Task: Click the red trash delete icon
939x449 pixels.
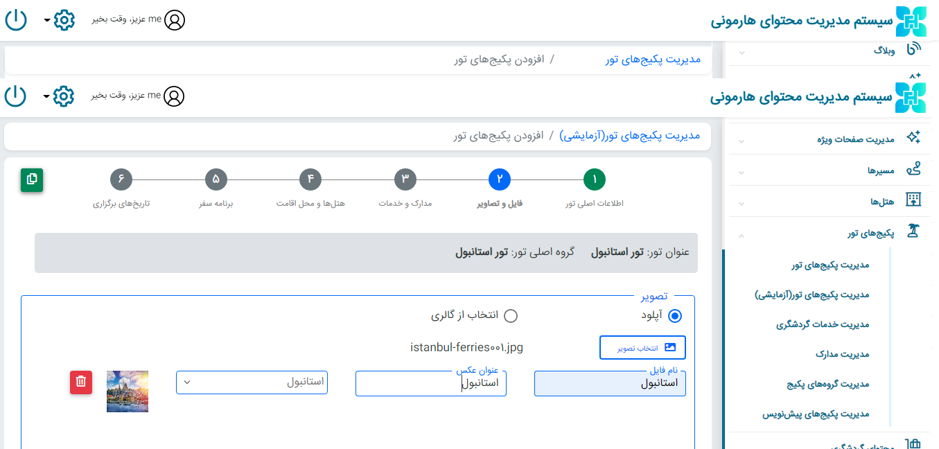Action: coord(81,382)
